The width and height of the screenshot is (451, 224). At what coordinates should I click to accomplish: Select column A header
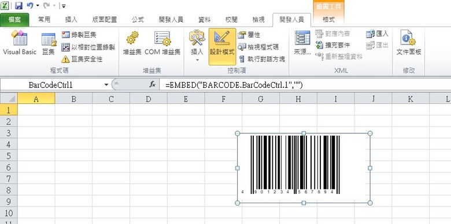pyautogui.click(x=36, y=99)
